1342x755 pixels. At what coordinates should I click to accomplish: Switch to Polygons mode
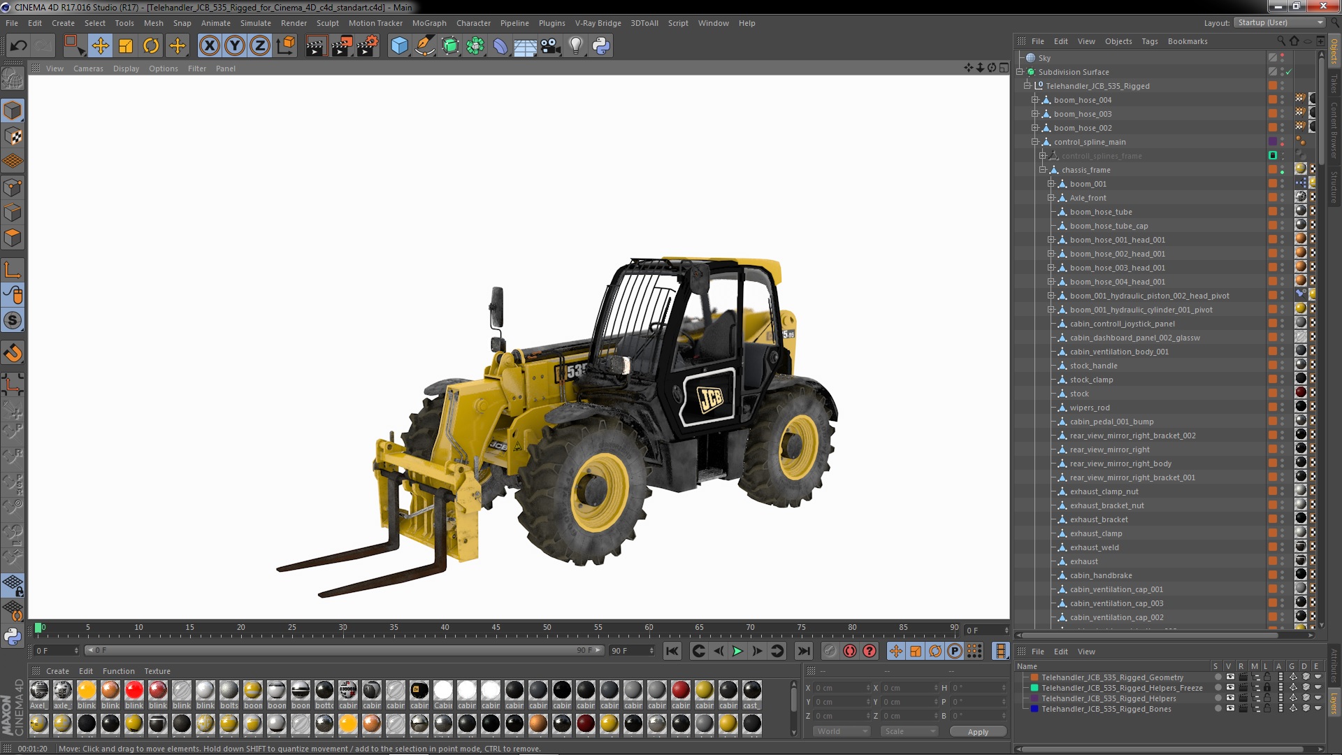pos(13,238)
